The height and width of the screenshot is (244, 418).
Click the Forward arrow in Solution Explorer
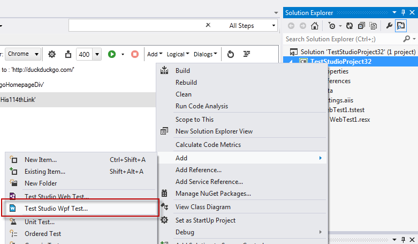303,26
